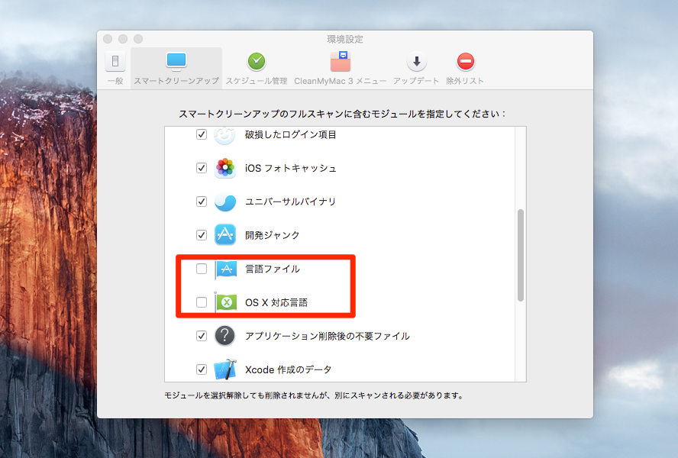Click the Xcode hammer icon

click(x=225, y=369)
